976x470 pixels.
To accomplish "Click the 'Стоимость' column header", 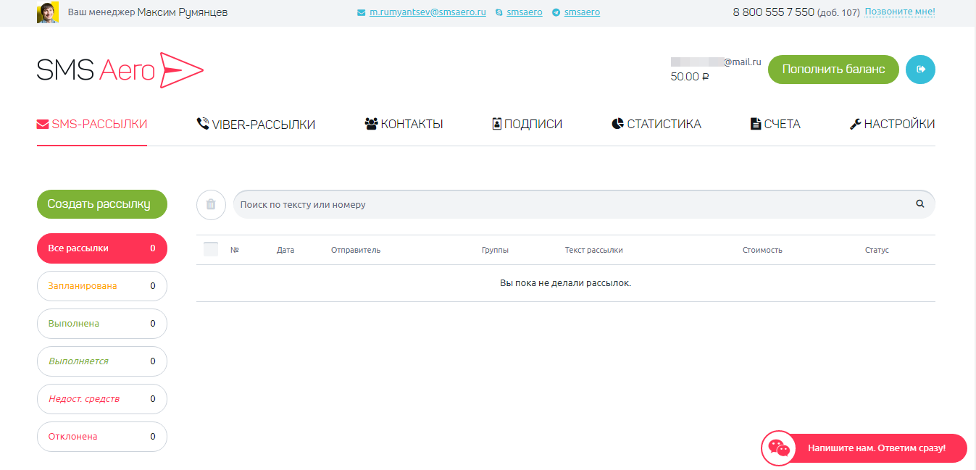I will click(762, 250).
